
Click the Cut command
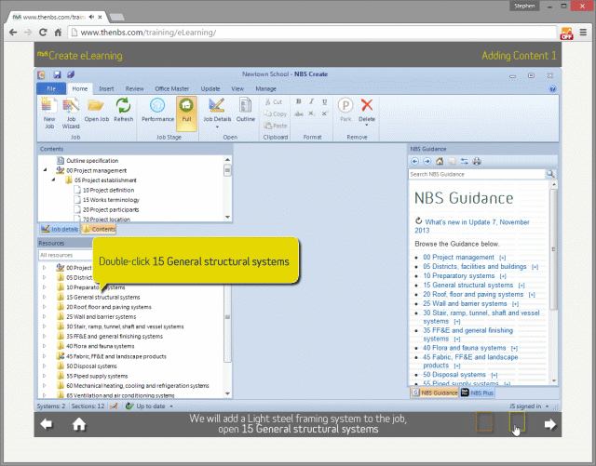coord(274,101)
